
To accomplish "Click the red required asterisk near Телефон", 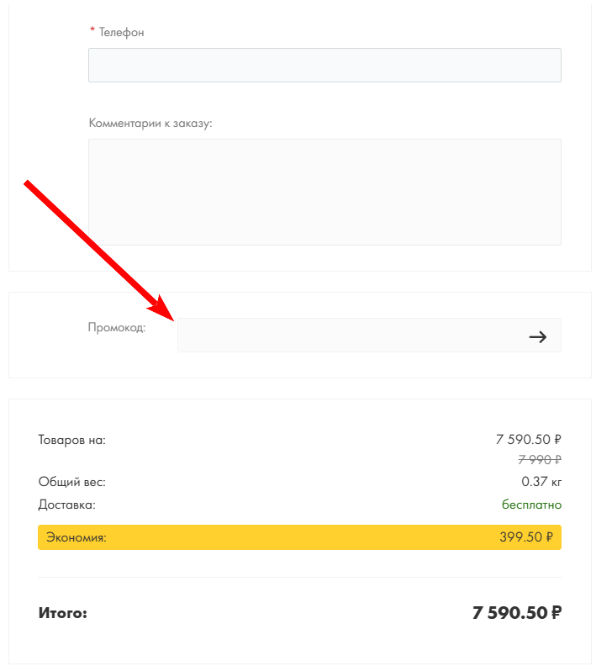I will point(92,33).
